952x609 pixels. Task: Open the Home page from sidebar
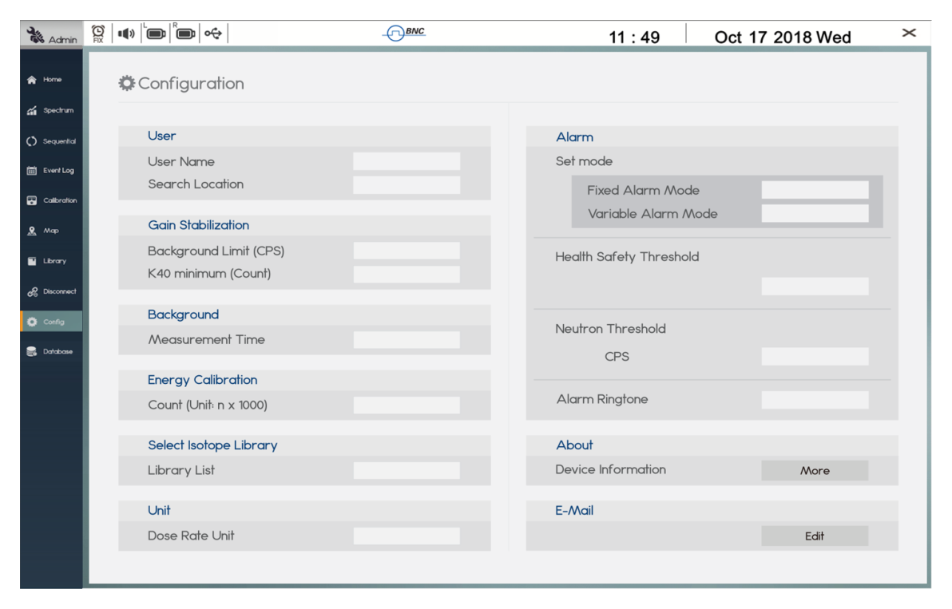point(51,80)
